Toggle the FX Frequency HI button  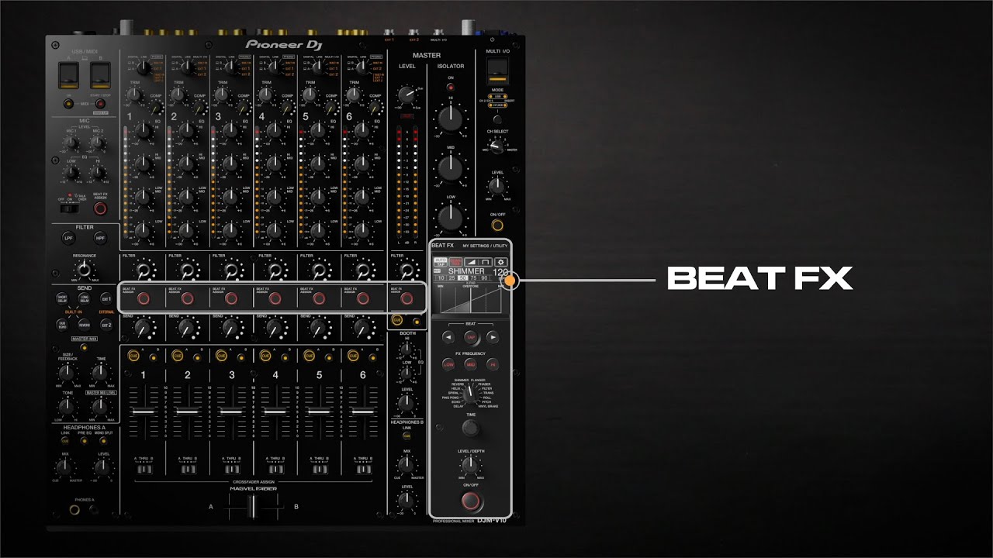(x=493, y=364)
